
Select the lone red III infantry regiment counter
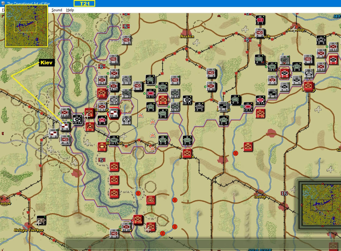248,147
